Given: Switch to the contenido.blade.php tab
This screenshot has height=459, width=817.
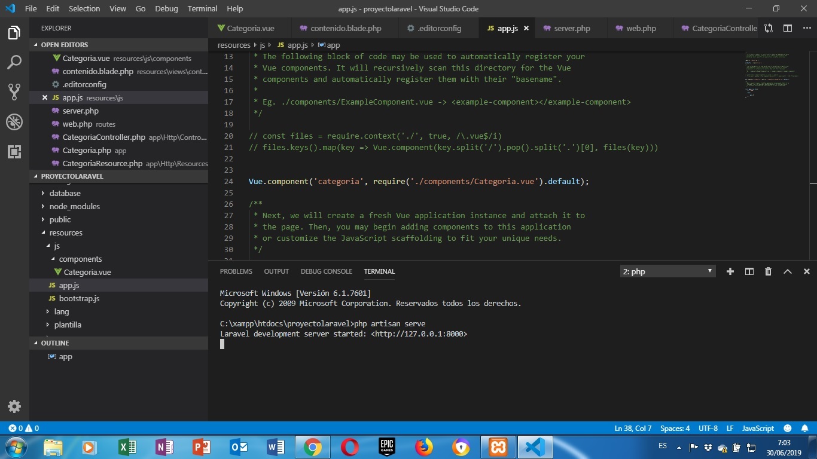Looking at the screenshot, I should click(345, 28).
